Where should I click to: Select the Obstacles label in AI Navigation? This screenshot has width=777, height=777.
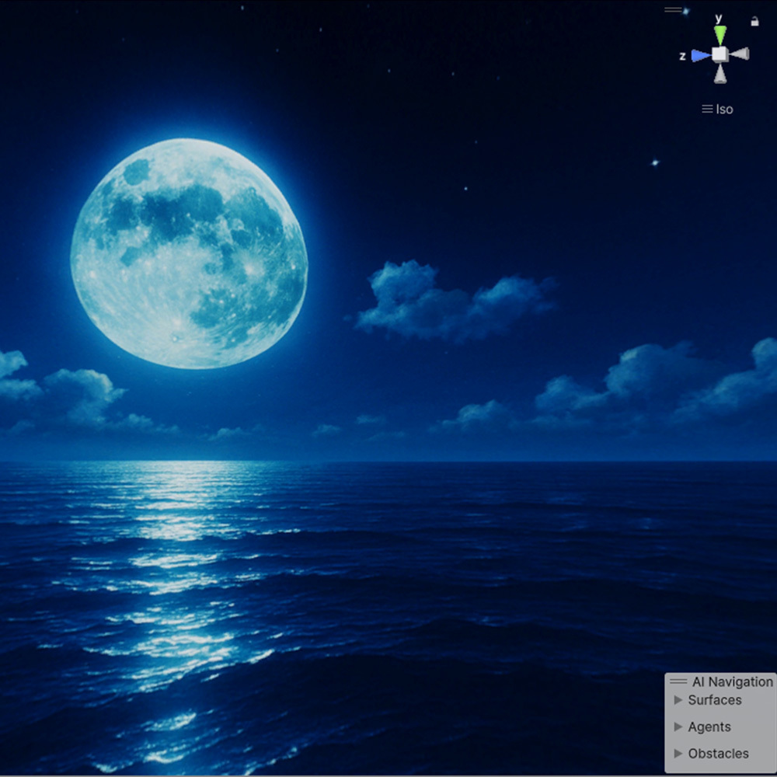[x=718, y=753]
